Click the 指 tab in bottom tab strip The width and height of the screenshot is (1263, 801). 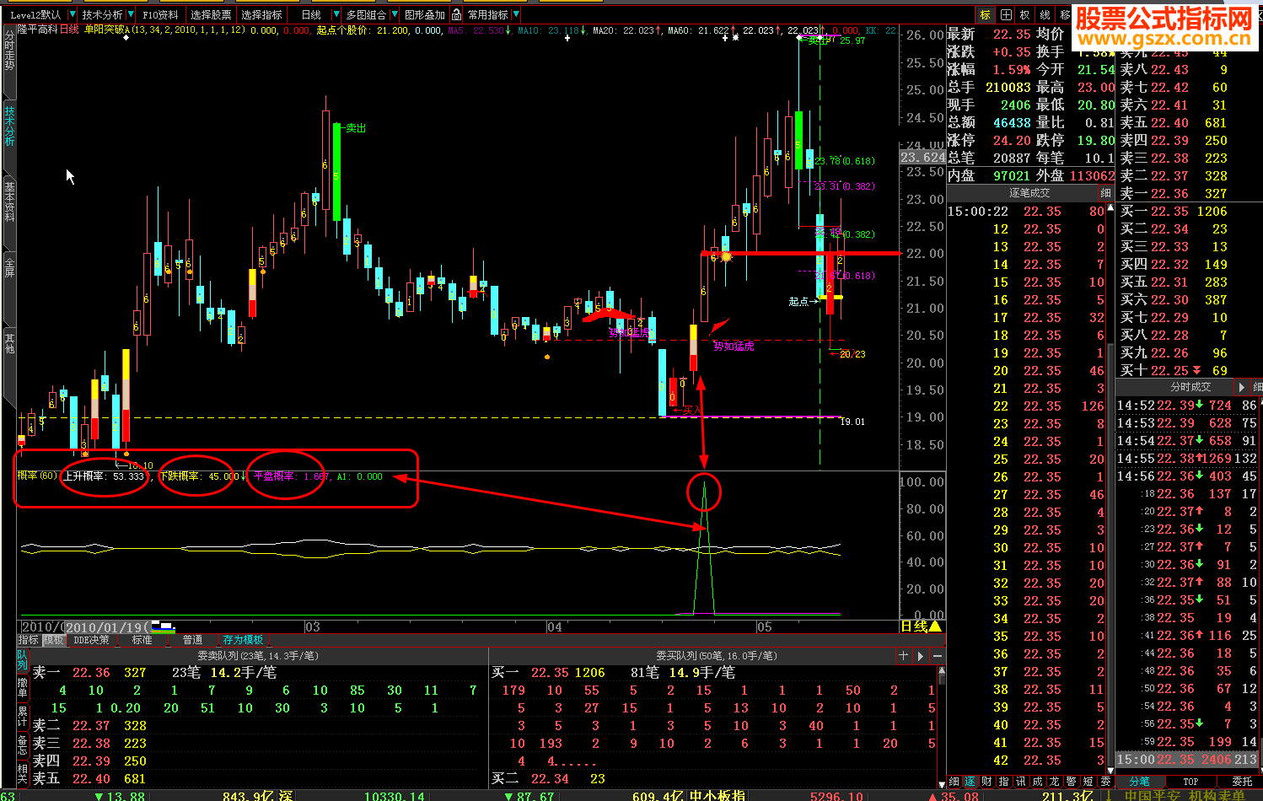pos(1004,782)
